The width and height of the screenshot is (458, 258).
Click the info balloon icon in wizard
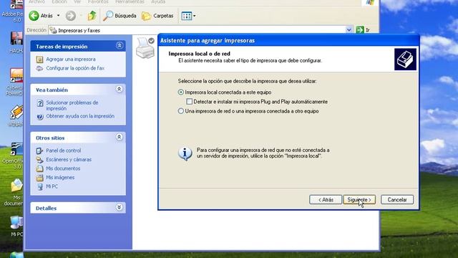coord(185,153)
